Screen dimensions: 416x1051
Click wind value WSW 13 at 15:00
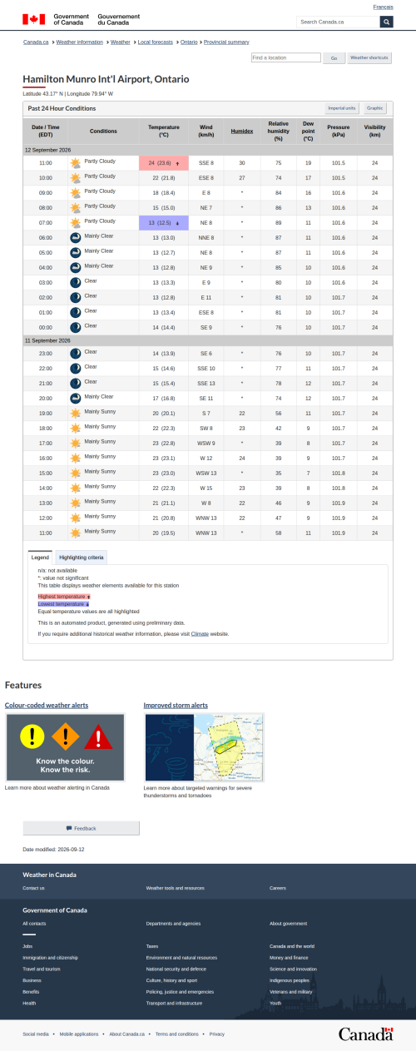[206, 473]
